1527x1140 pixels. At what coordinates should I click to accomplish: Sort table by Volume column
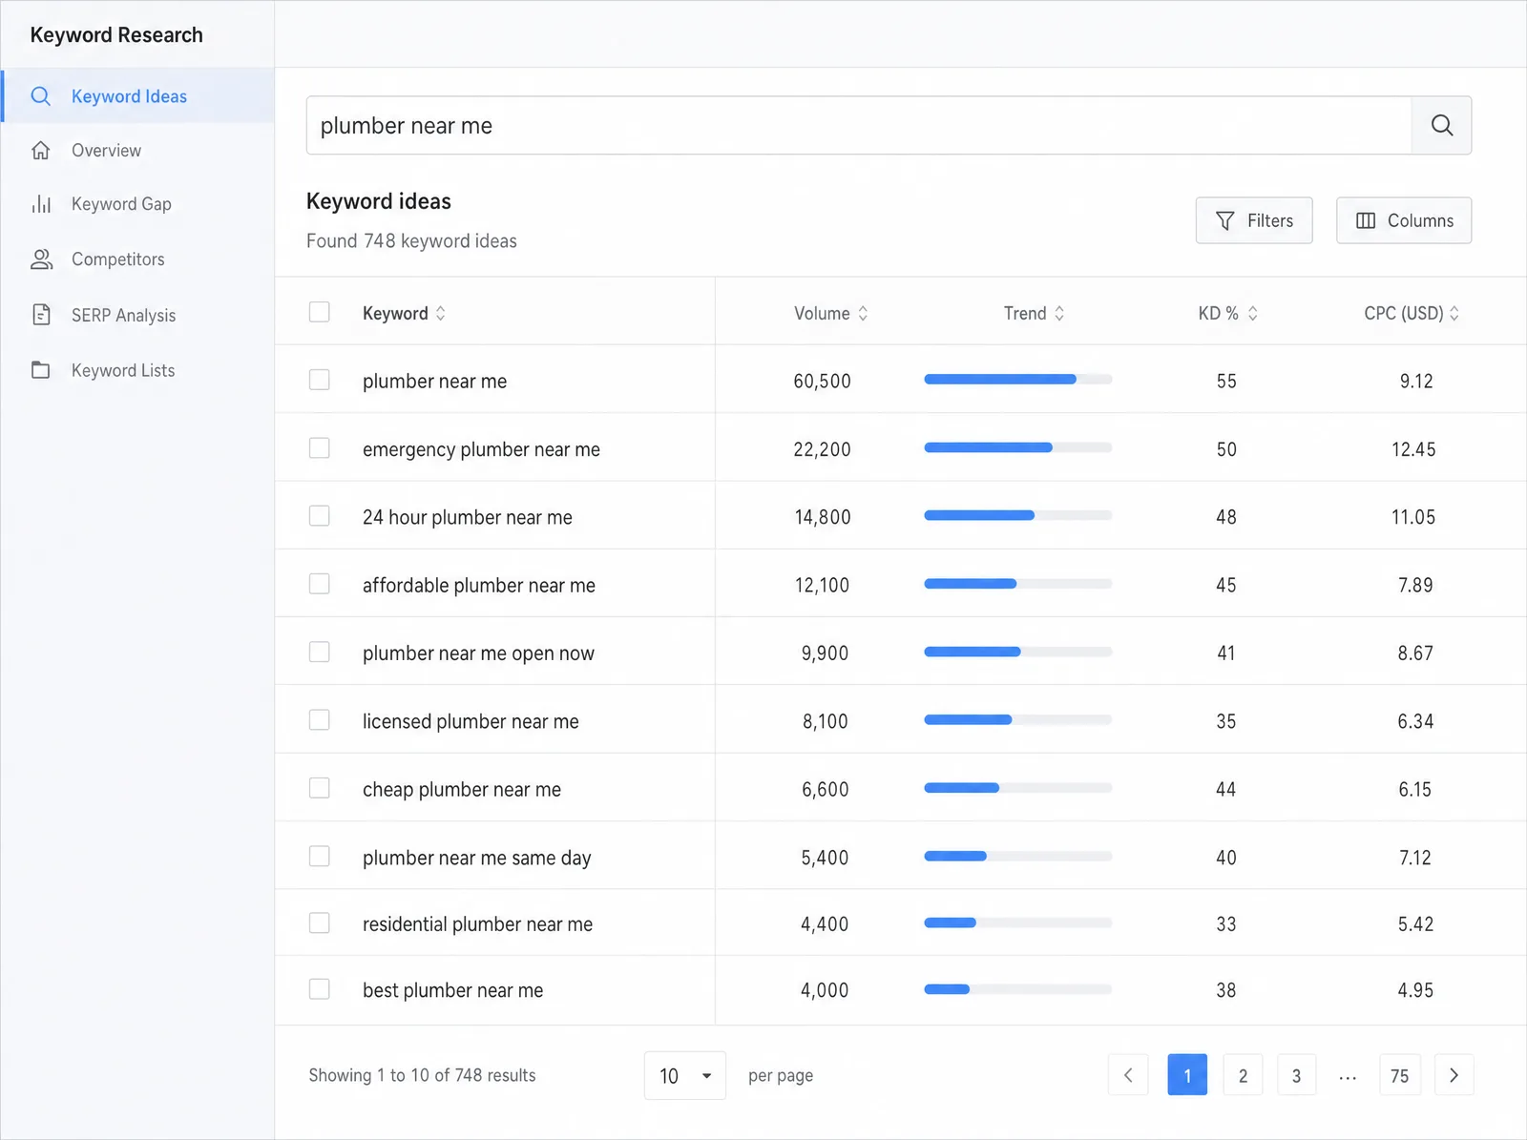point(830,313)
